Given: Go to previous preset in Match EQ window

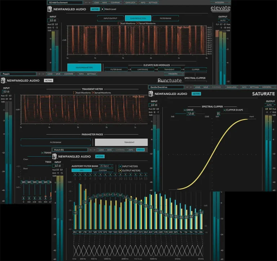Looking at the screenshot, I should [x=91, y=150].
